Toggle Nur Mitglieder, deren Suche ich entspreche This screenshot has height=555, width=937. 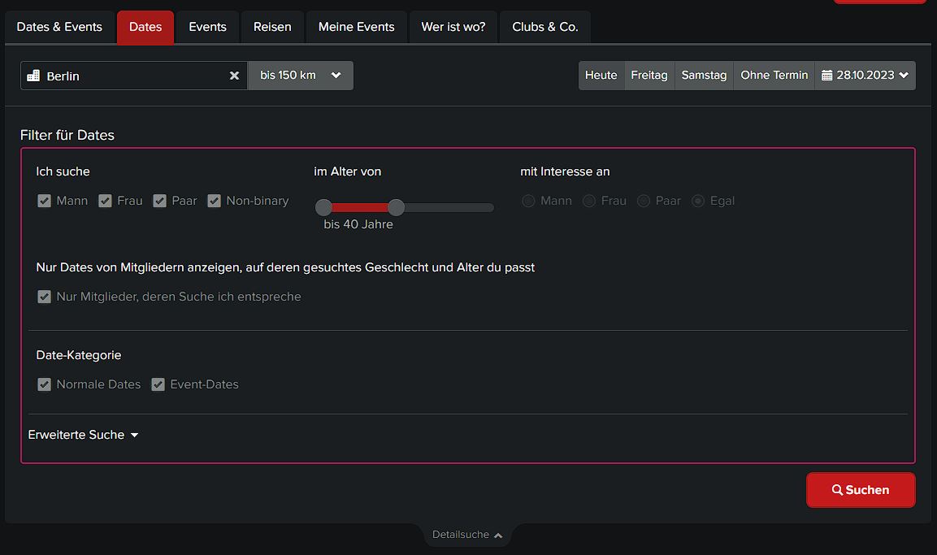[x=44, y=297]
